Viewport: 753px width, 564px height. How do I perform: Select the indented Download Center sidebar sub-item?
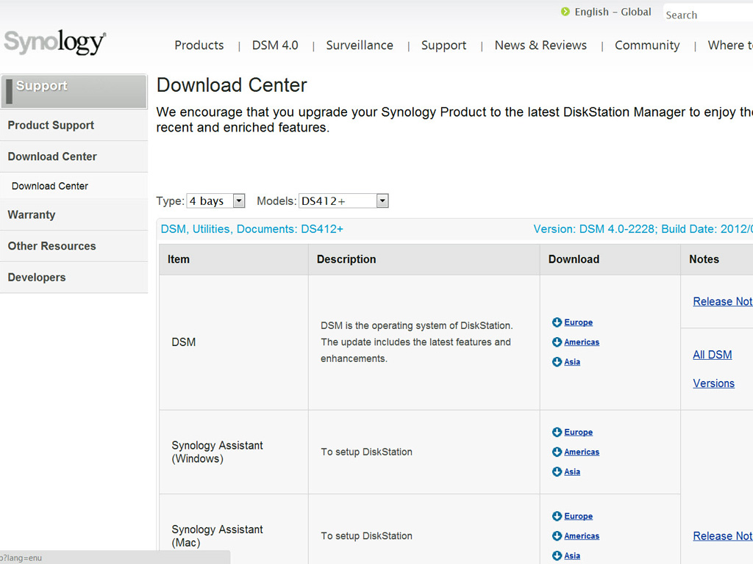point(74,186)
